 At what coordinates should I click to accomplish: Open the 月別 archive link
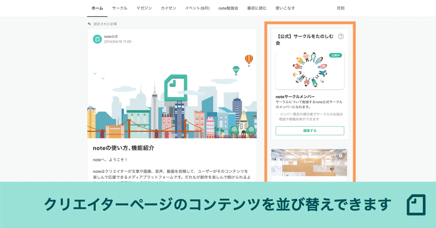point(340,8)
